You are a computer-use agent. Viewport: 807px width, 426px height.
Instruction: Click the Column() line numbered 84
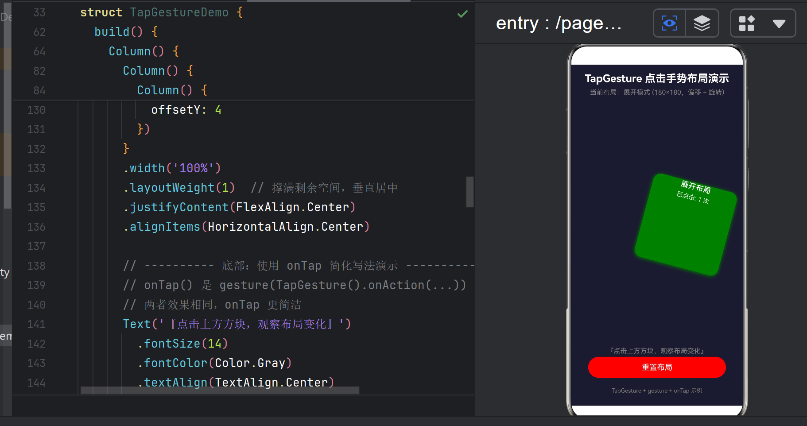(x=172, y=90)
